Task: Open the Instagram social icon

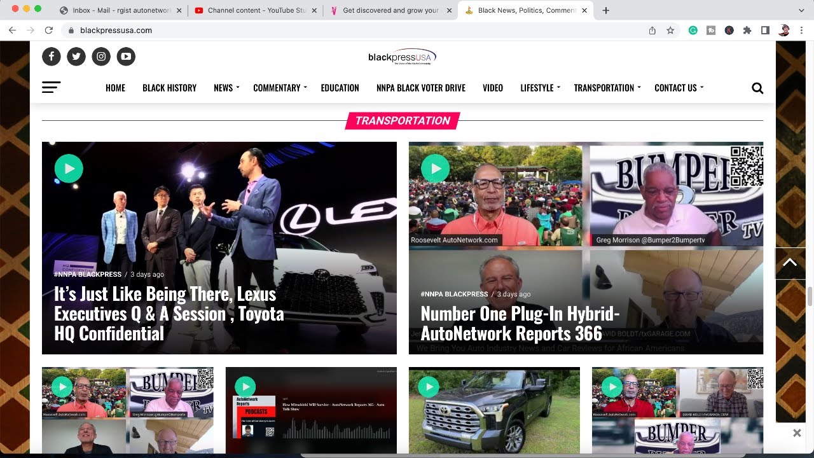Action: [101, 57]
